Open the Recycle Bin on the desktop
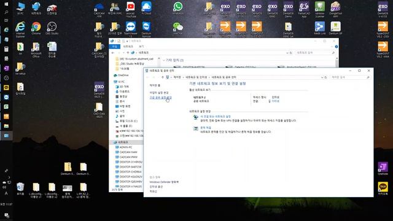This screenshot has width=393, height=221. (20, 188)
